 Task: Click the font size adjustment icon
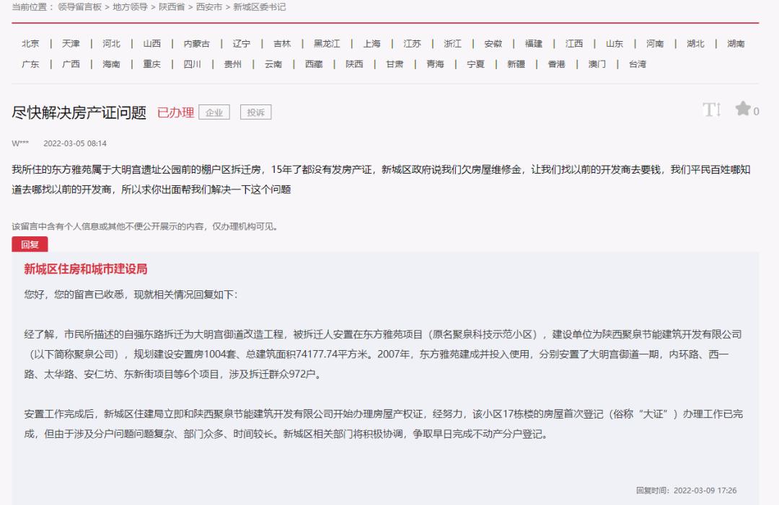coord(713,110)
